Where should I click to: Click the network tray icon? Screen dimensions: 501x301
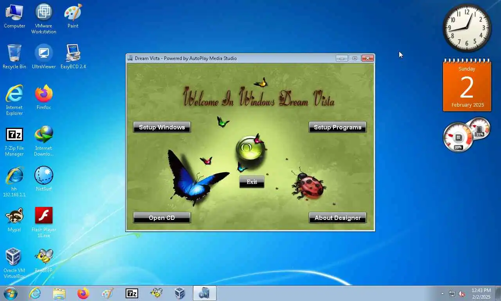pyautogui.click(x=452, y=294)
